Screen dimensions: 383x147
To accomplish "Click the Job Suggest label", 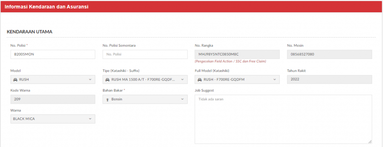I will pyautogui.click(x=204, y=90).
